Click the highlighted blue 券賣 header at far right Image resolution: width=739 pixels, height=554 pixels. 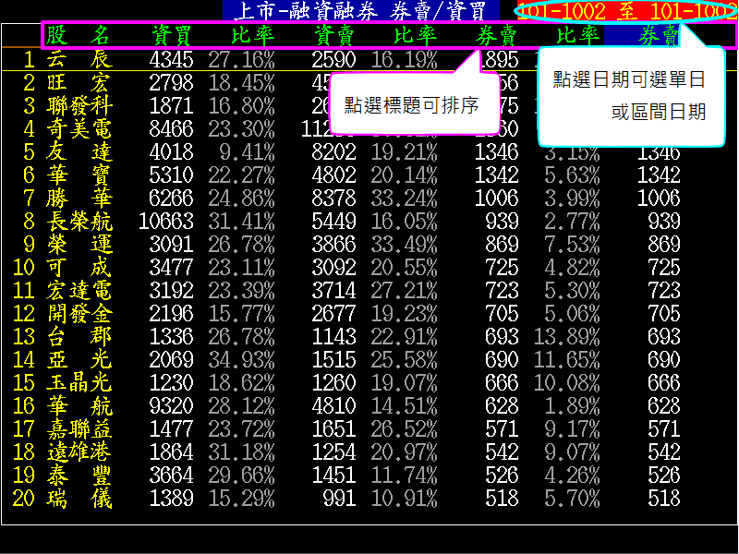[x=659, y=36]
